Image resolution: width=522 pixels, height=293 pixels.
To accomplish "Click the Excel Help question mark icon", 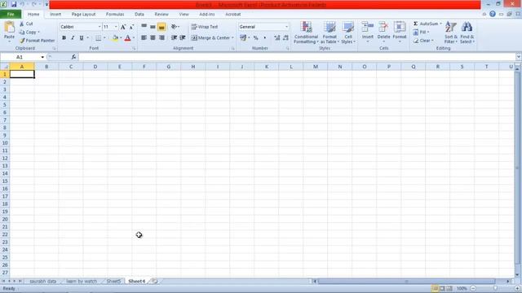I will click(x=493, y=14).
